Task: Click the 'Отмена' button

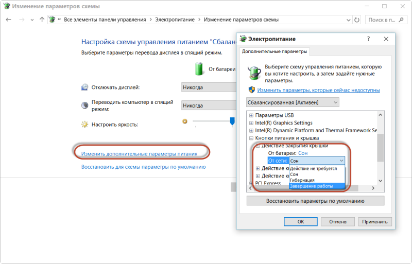Action: [338, 222]
